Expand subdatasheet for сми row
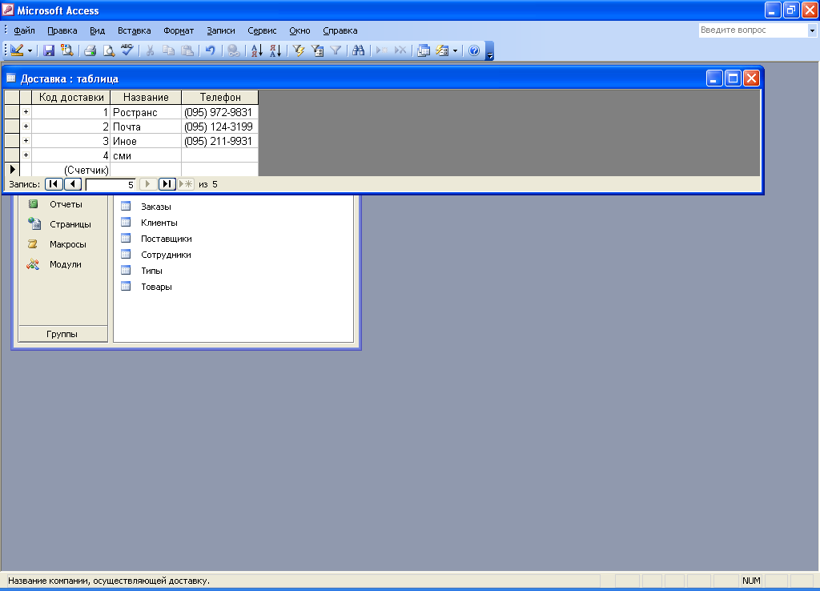Image resolution: width=820 pixels, height=591 pixels. pyautogui.click(x=26, y=155)
